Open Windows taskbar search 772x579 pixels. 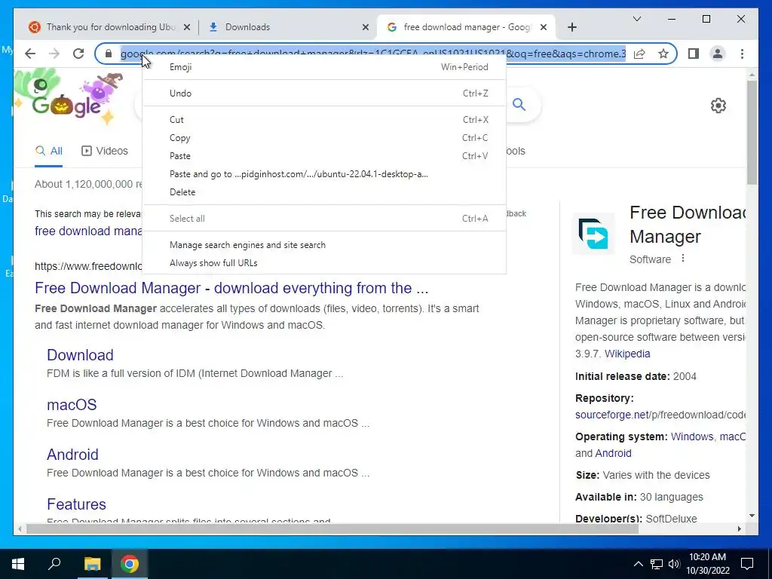tap(54, 564)
